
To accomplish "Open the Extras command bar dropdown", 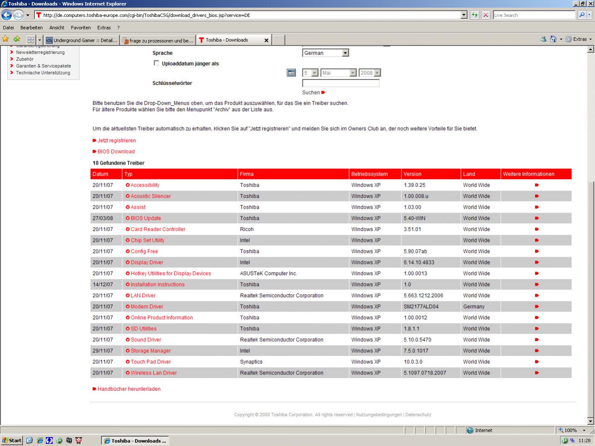I will (x=580, y=39).
